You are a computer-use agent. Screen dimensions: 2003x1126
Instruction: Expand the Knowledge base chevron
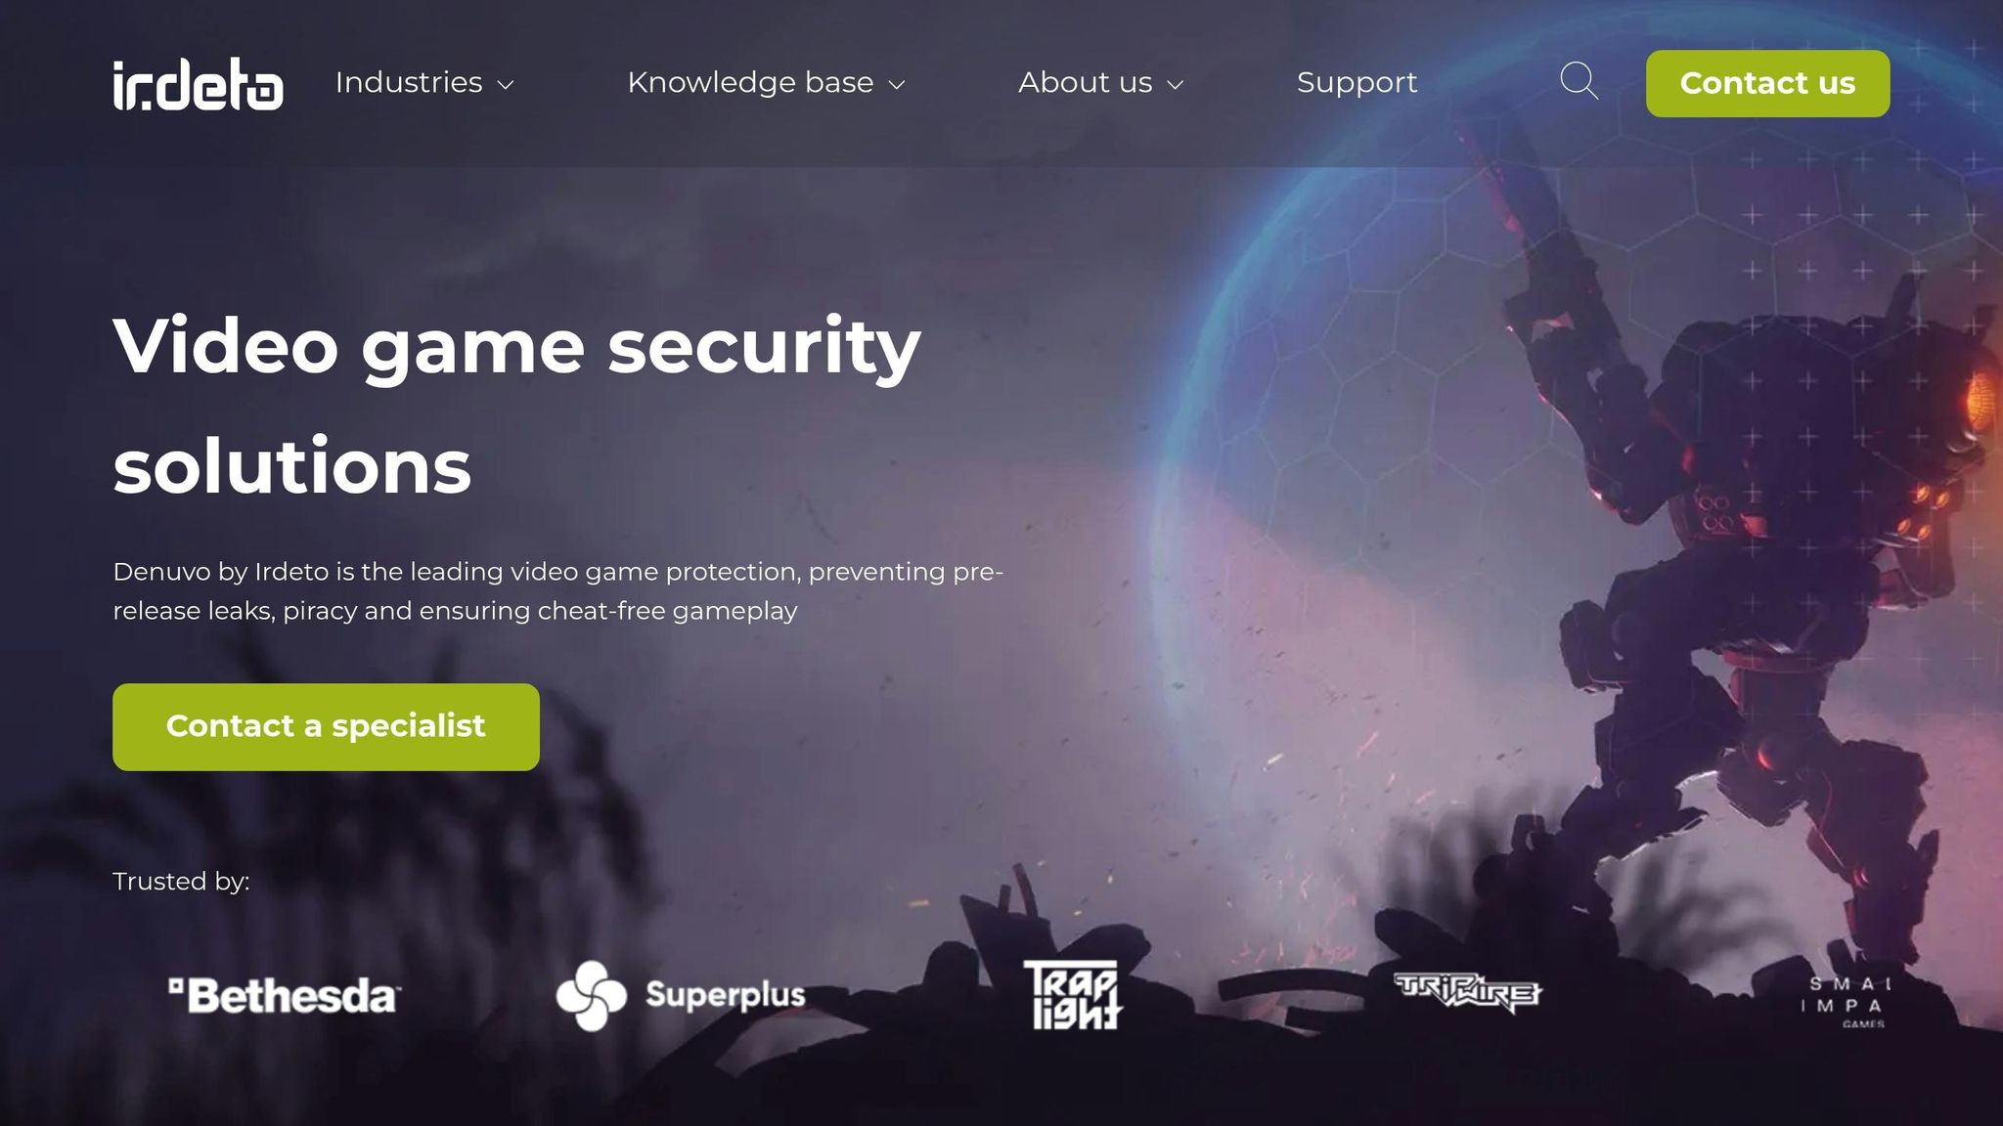897,85
